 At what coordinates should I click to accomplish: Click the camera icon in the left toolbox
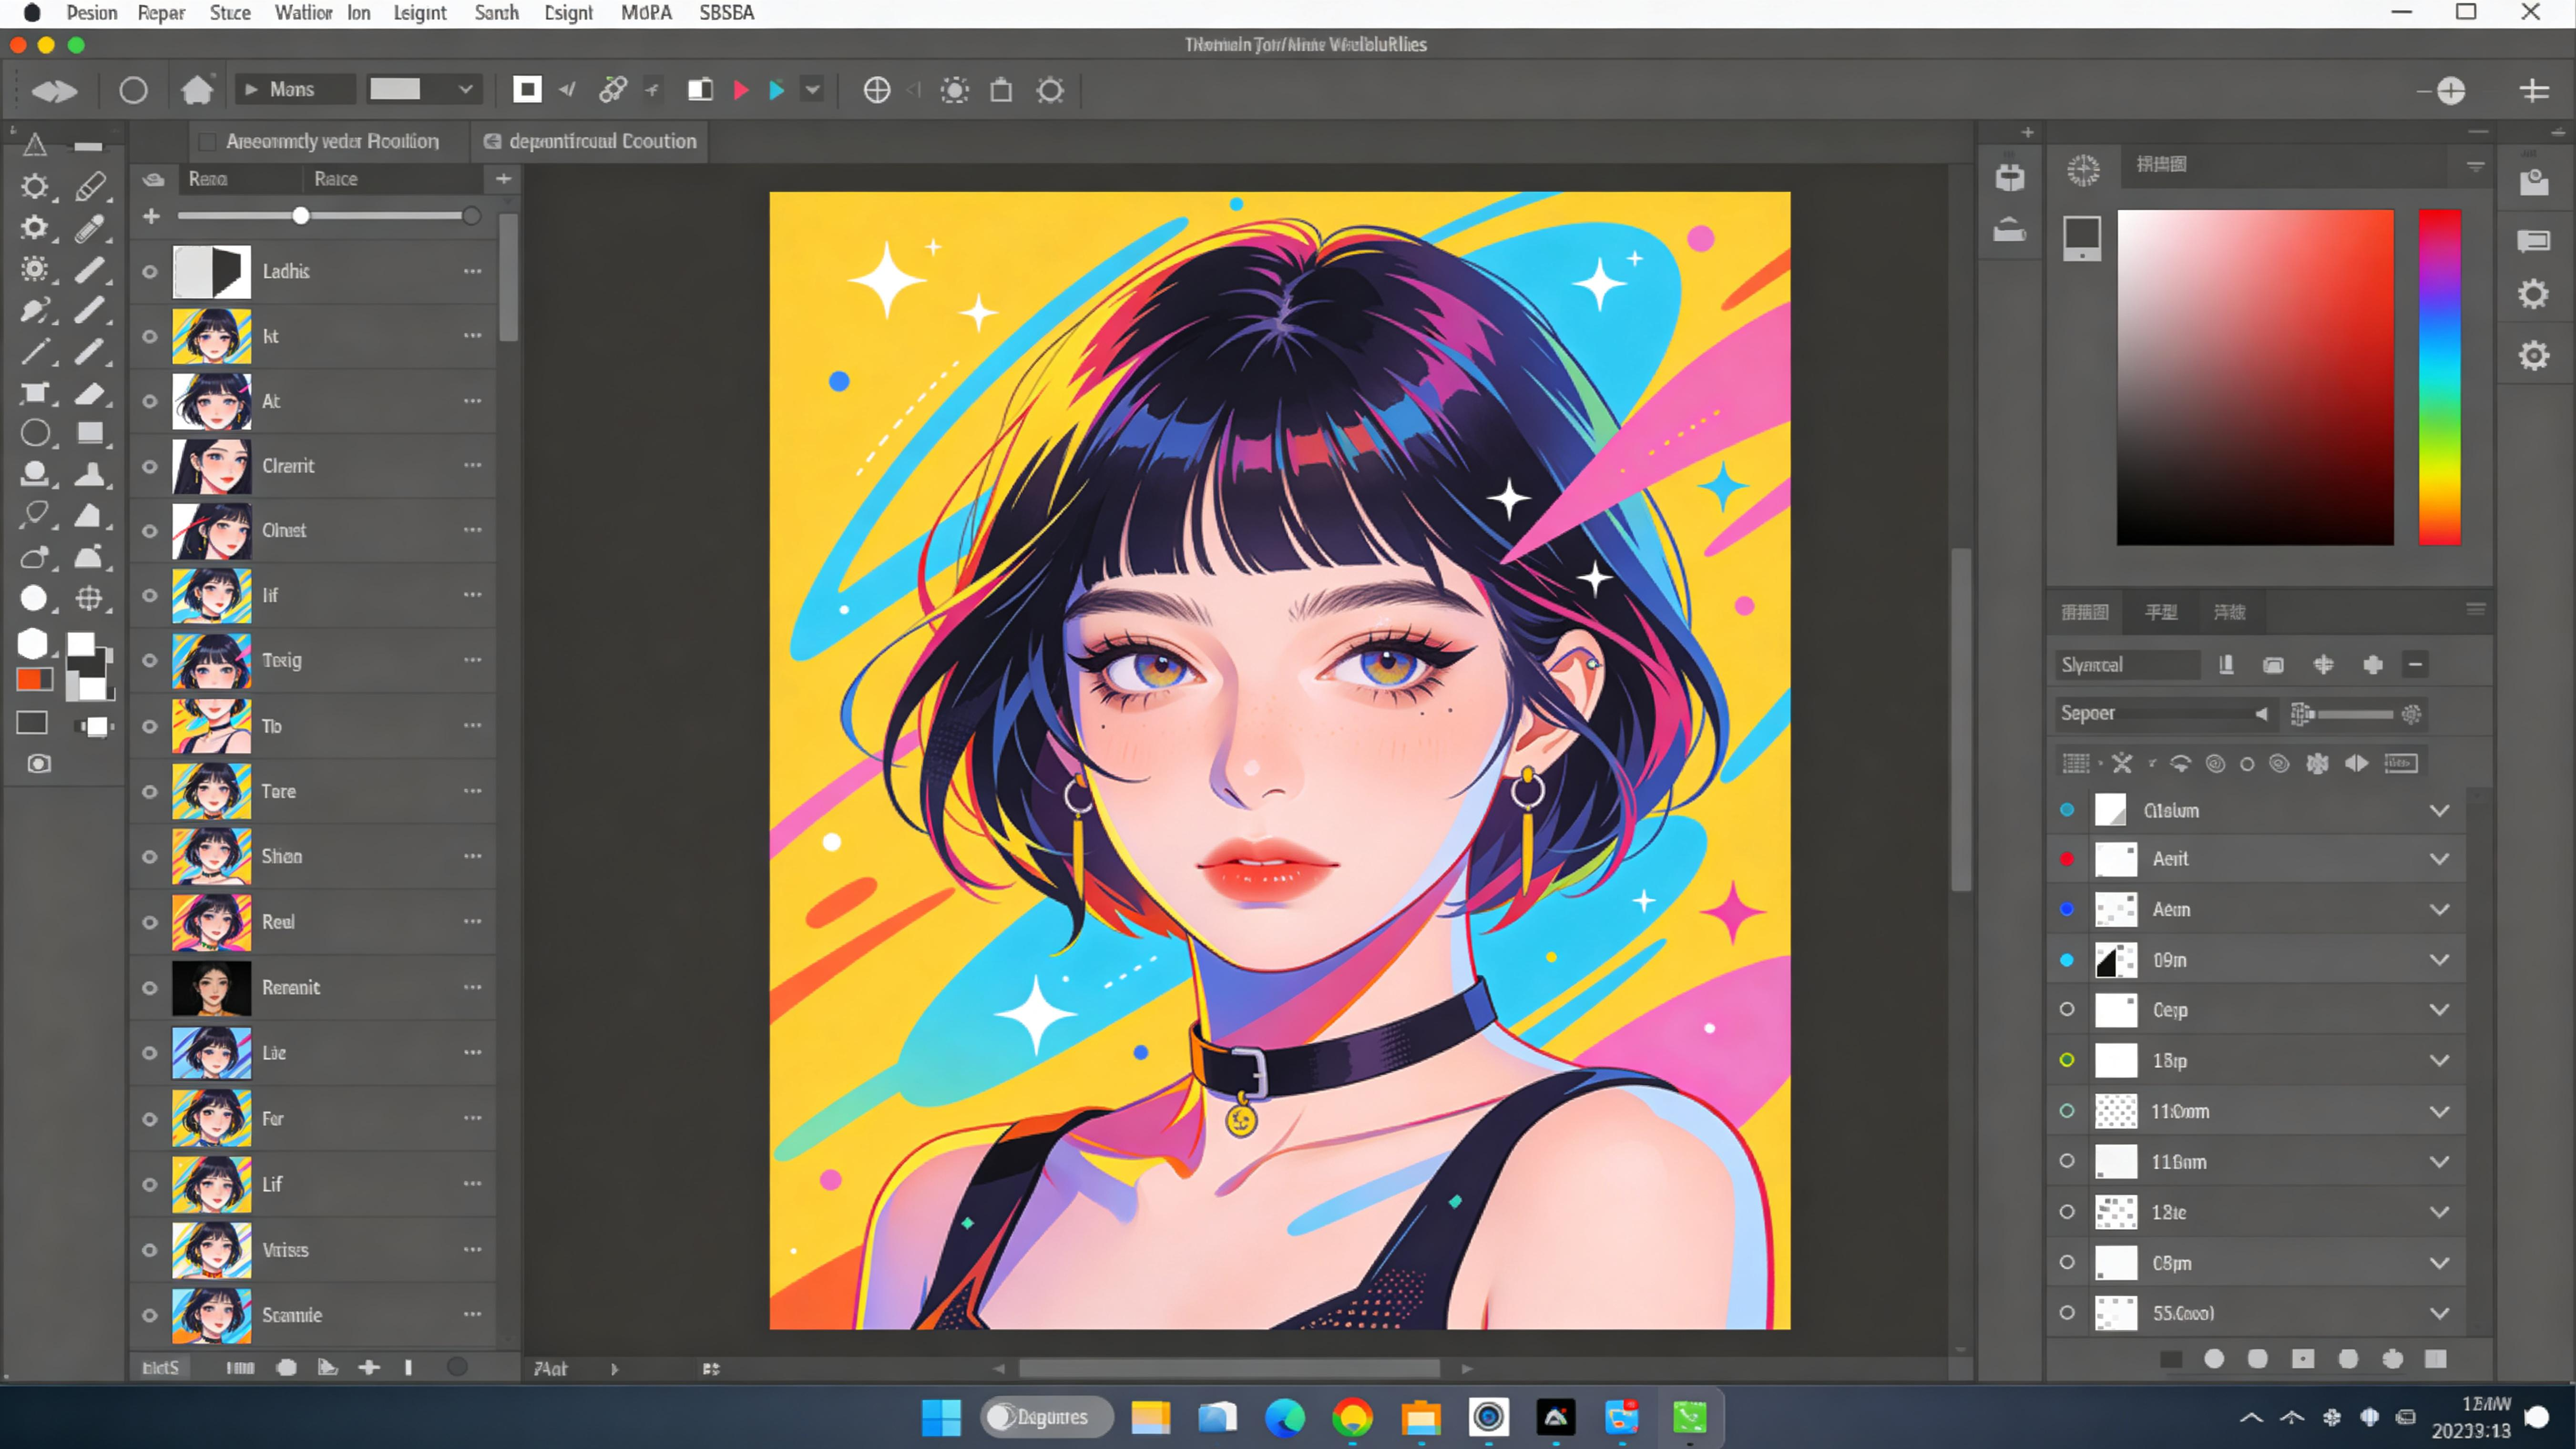coord(38,764)
